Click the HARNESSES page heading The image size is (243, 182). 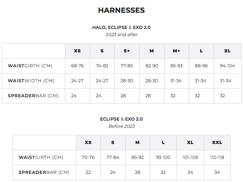pyautogui.click(x=122, y=10)
